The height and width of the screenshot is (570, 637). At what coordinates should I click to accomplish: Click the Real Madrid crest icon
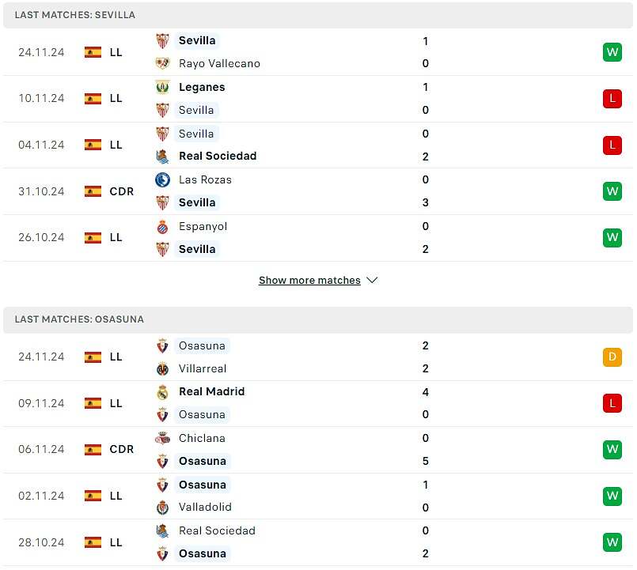[x=162, y=391]
